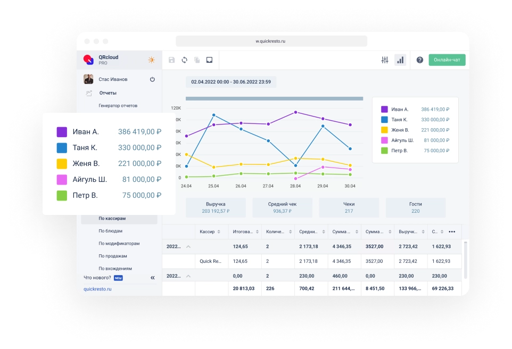Collapse the first 2022 table group row
512x349 pixels.
pyautogui.click(x=188, y=247)
